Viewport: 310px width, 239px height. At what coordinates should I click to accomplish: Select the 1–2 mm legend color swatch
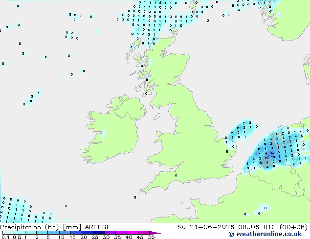[31, 233]
